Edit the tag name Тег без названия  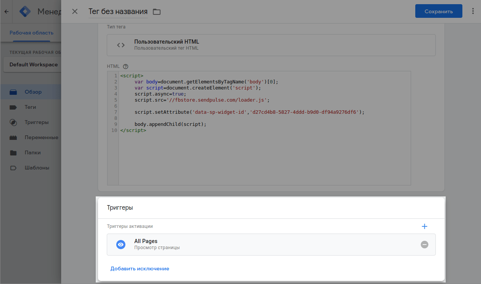(118, 11)
